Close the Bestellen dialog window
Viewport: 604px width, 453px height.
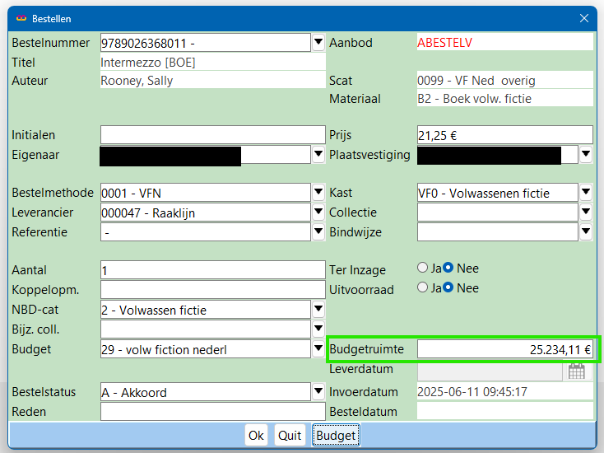[584, 17]
